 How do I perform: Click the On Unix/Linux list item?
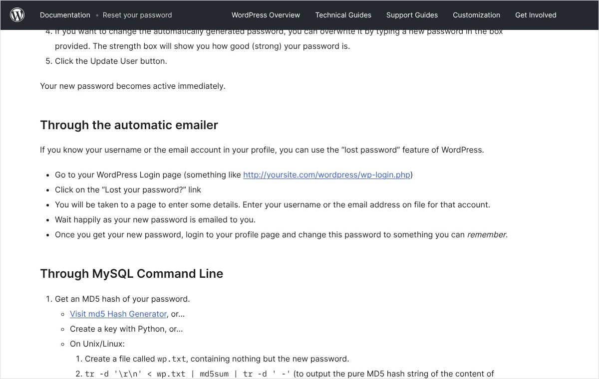97,344
